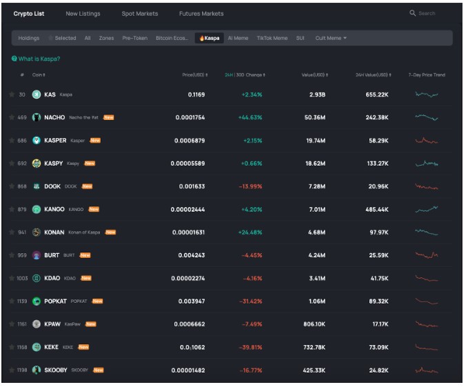
Task: Click the KEKE coin logo icon
Action: pyautogui.click(x=37, y=347)
